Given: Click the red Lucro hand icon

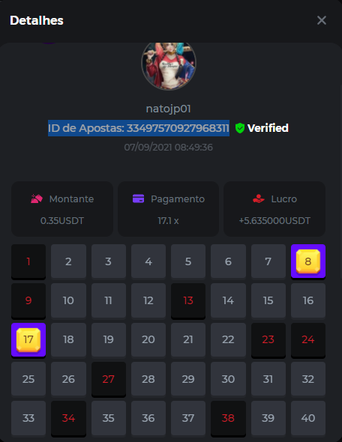Looking at the screenshot, I should point(259,199).
